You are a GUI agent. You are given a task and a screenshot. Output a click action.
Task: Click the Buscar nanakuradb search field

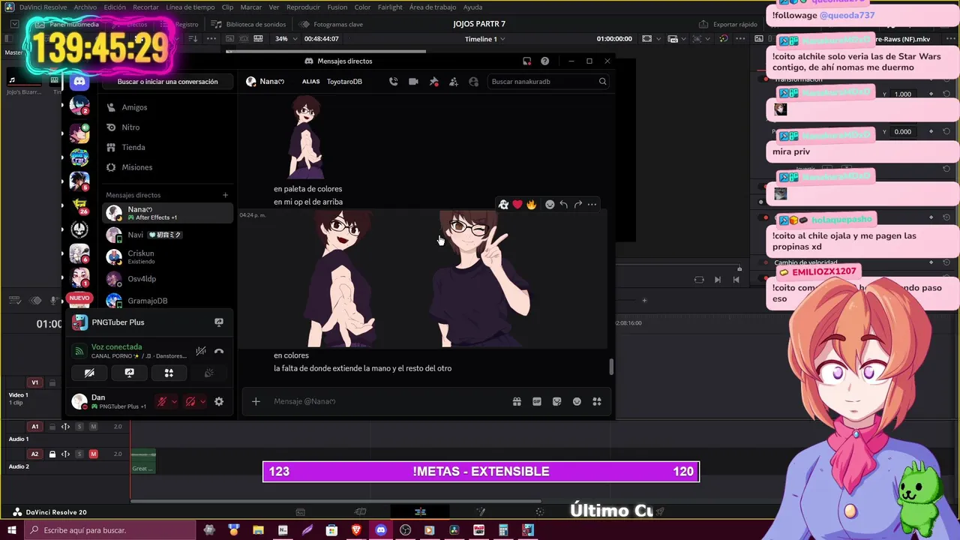coord(548,82)
